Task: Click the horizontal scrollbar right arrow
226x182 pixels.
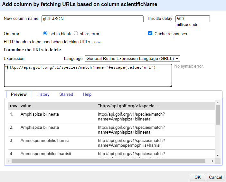Action: pos(212,161)
